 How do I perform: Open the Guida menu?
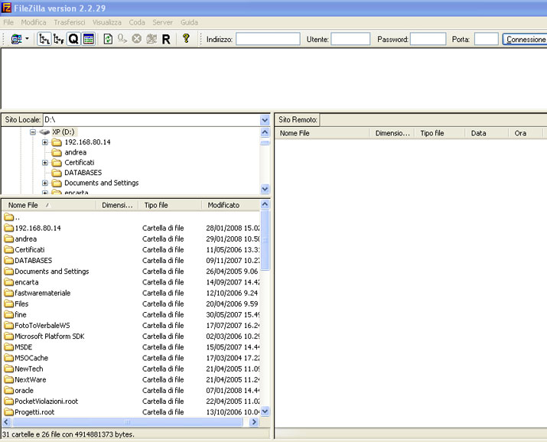tap(189, 22)
